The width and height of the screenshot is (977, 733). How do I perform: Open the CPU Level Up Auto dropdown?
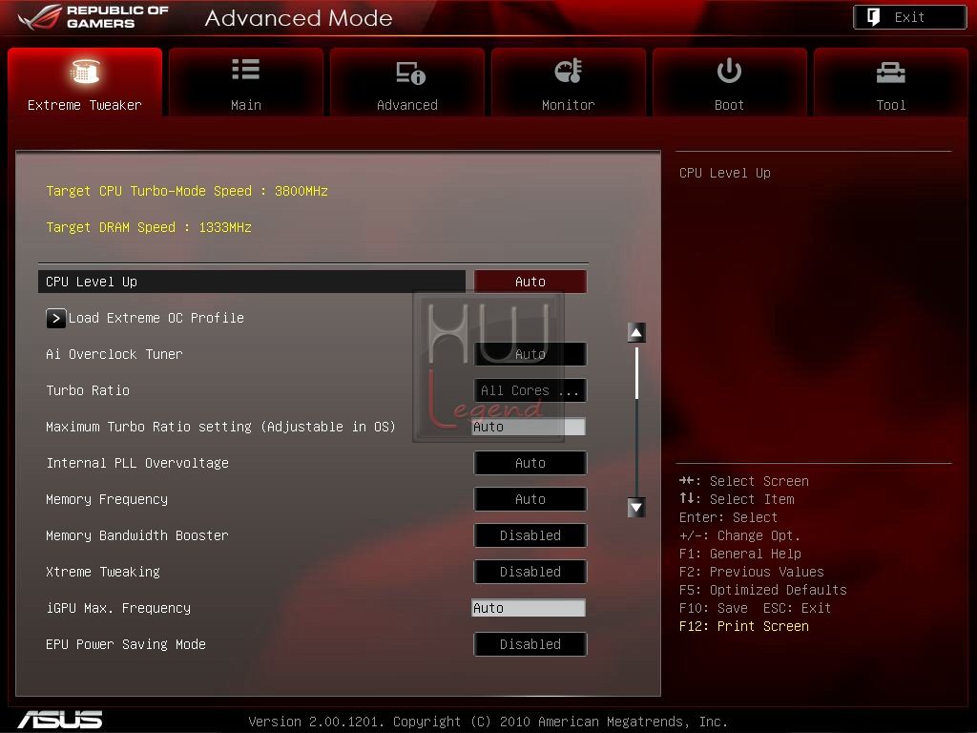coord(530,282)
